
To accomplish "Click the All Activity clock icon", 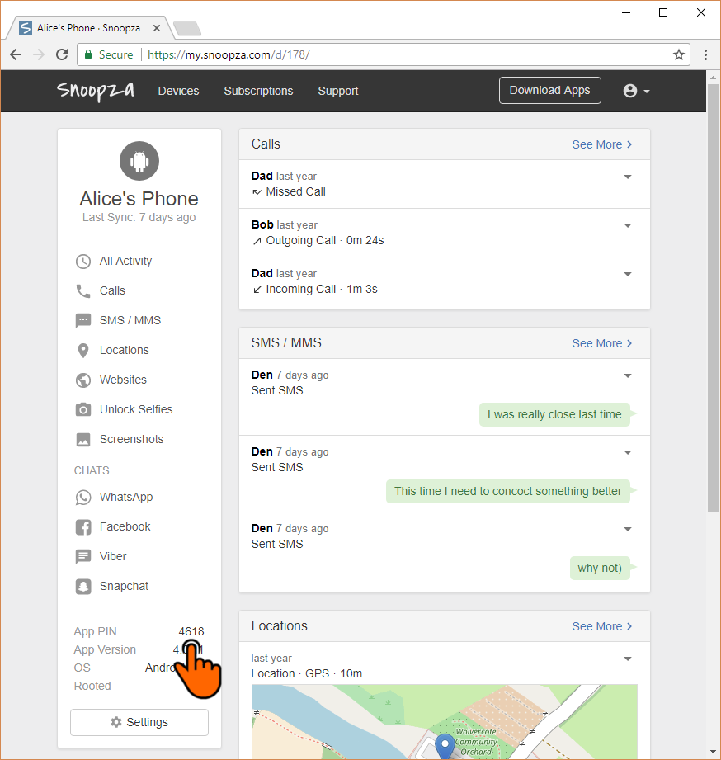I will [x=82, y=262].
